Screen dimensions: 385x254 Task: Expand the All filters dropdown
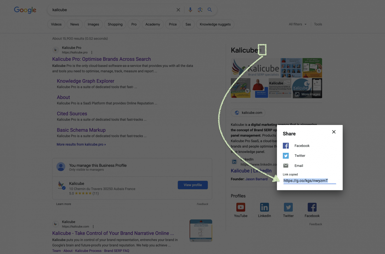[297, 24]
